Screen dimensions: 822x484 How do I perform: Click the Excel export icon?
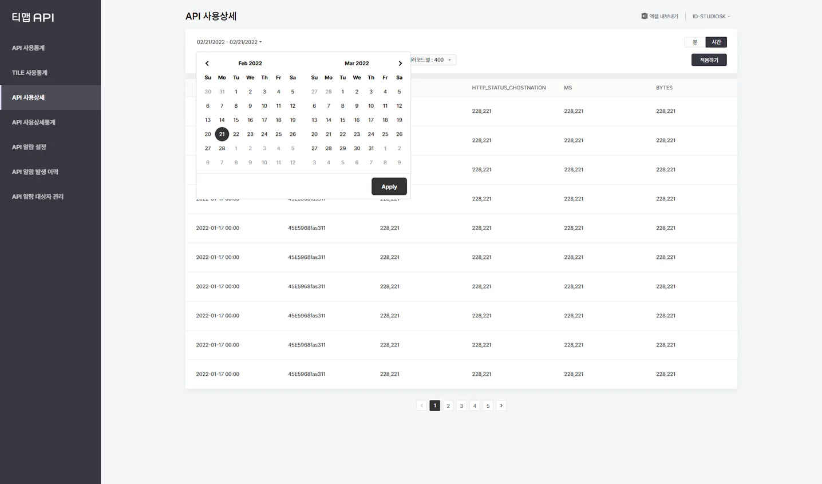644,16
